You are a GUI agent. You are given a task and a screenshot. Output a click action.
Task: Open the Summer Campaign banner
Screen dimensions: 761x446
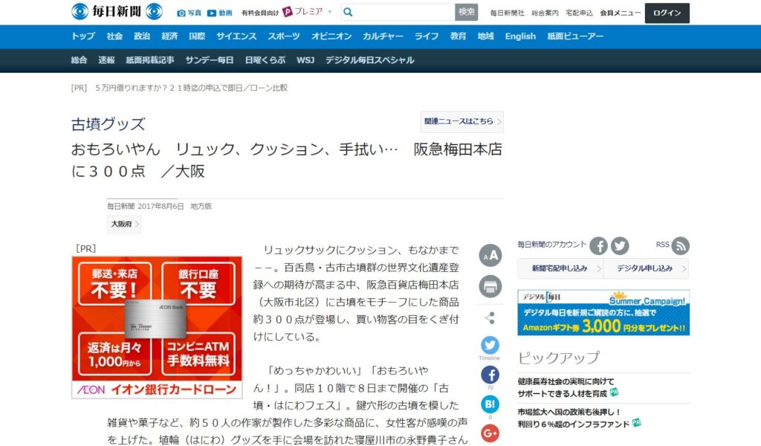[x=603, y=312]
